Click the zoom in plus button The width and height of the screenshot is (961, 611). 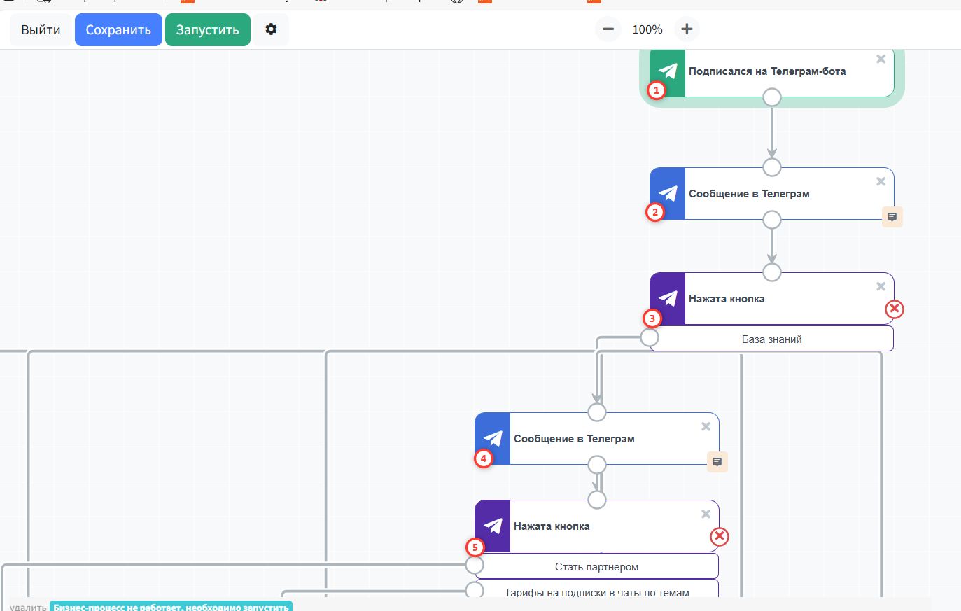click(687, 29)
